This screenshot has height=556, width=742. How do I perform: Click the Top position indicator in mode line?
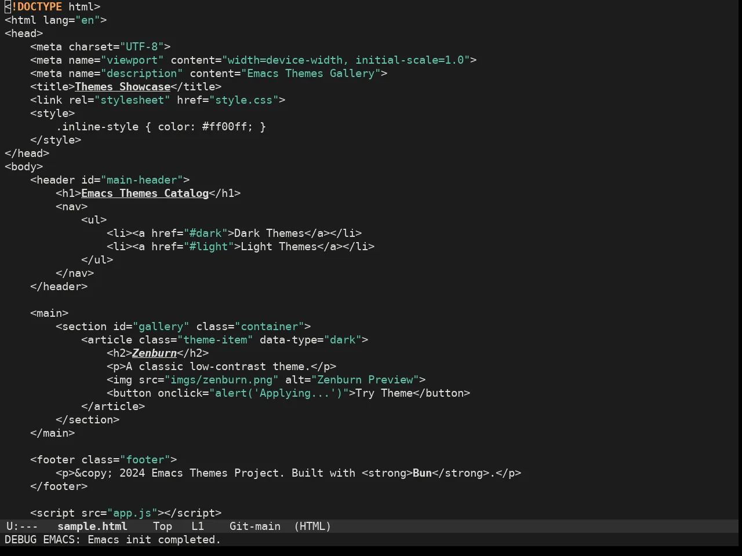coord(162,526)
